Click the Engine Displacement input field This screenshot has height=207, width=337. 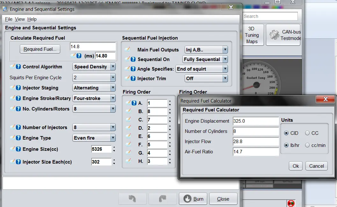coord(256,121)
